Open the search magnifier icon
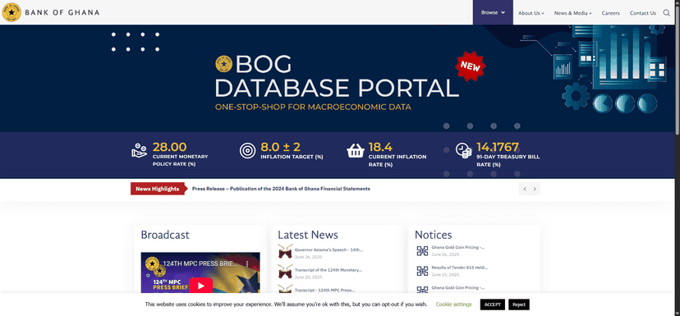Image resolution: width=680 pixels, height=316 pixels. coord(667,13)
